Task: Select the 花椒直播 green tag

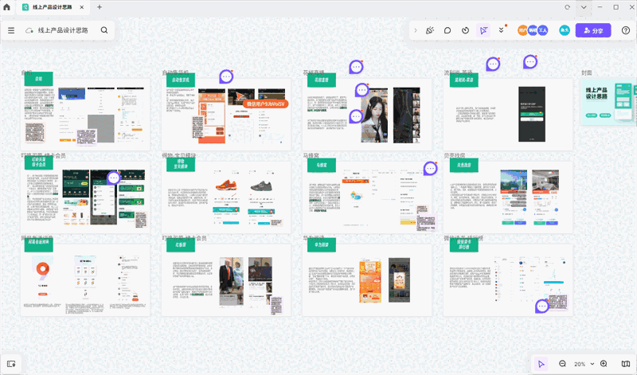Action: pyautogui.click(x=322, y=80)
